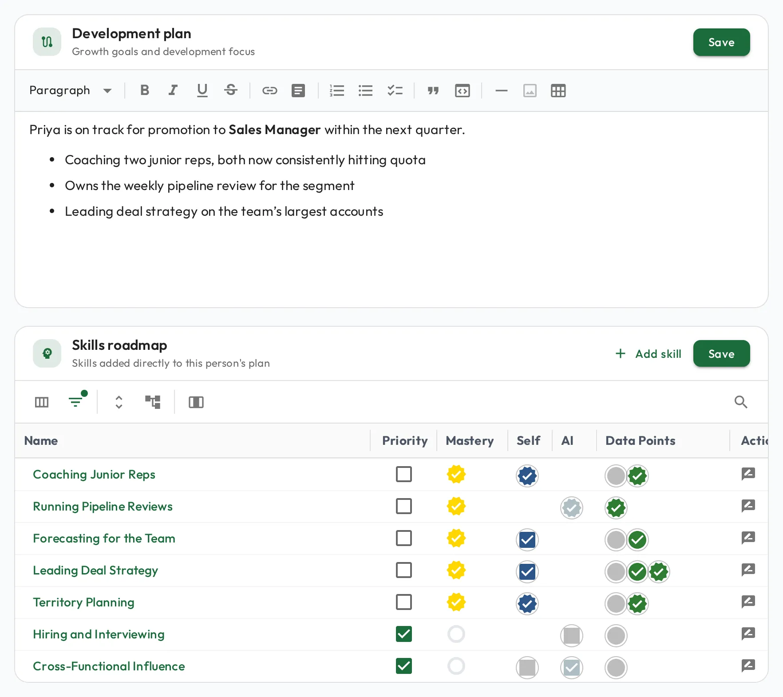Image resolution: width=783 pixels, height=697 pixels.
Task: Click the grey Self square for Cross-Functional Influence
Action: coord(527,668)
